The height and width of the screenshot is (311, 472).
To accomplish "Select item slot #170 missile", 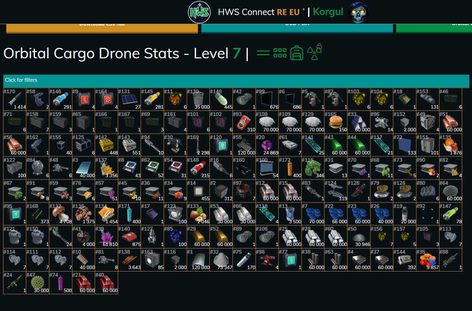I will 15,99.
